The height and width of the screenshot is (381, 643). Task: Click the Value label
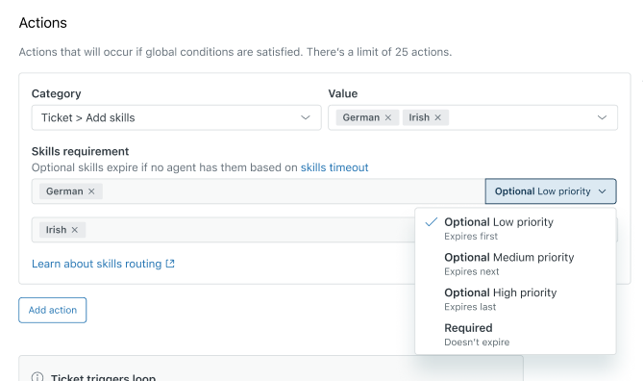(343, 93)
